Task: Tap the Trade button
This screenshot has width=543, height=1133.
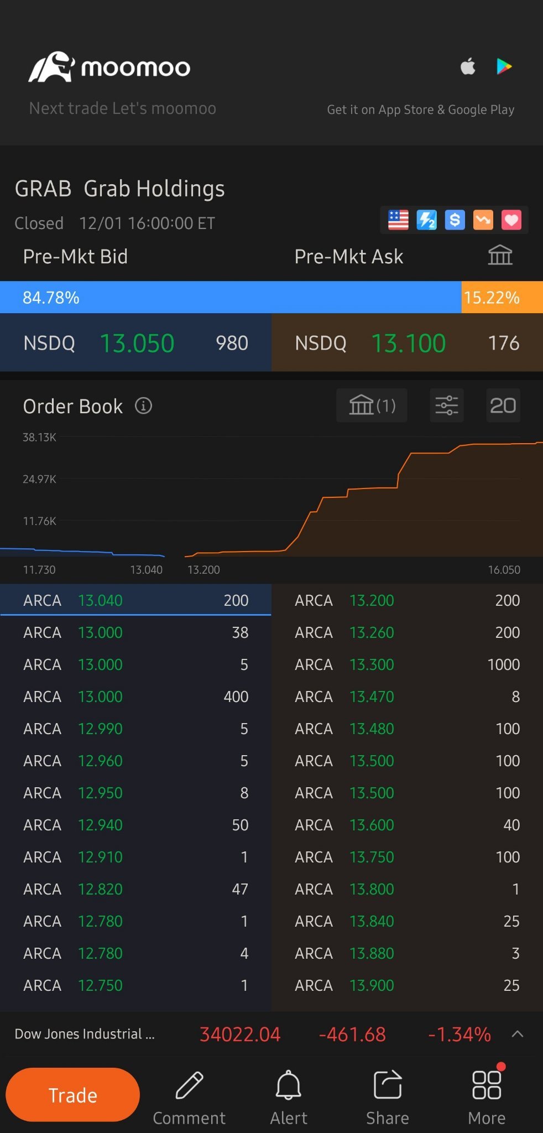Action: coord(72,1095)
